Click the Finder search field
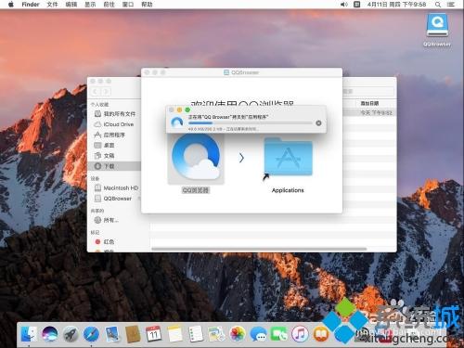 (x=368, y=92)
